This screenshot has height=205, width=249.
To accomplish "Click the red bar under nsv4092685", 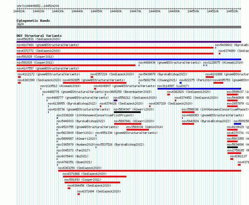I will pos(95,83).
